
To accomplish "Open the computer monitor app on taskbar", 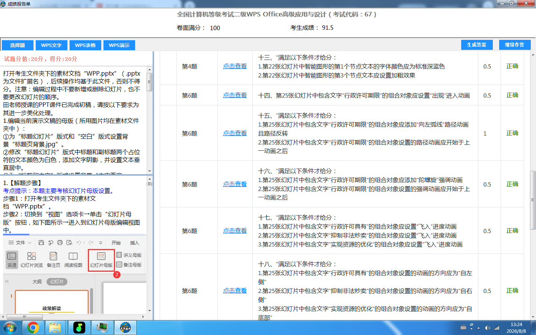I will tap(102, 328).
